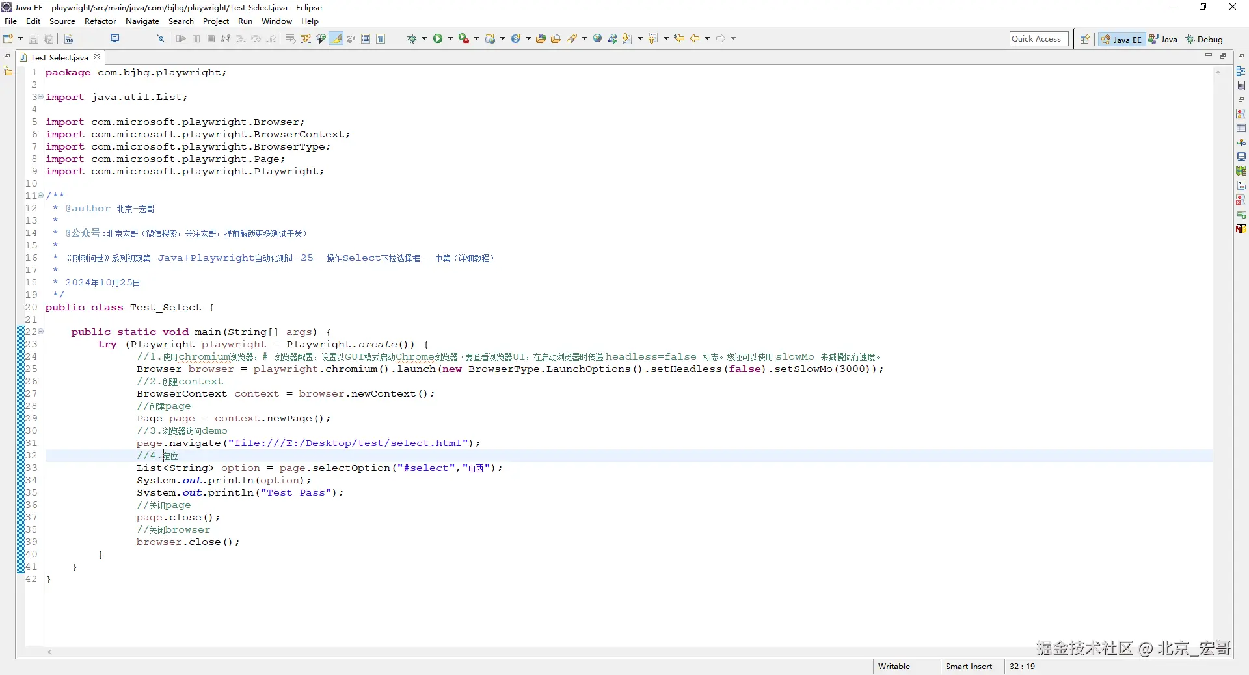Open the Navigate menu
The width and height of the screenshot is (1249, 675).
pos(142,21)
